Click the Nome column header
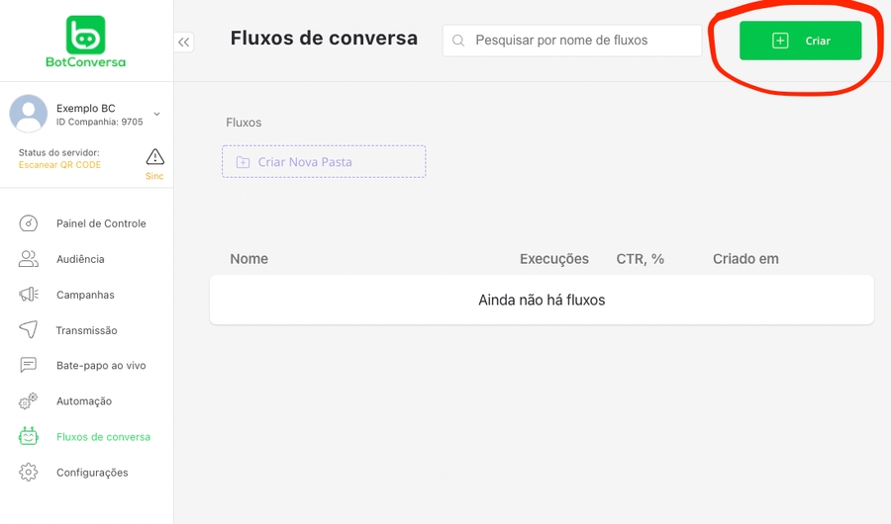The height and width of the screenshot is (524, 891). [249, 259]
